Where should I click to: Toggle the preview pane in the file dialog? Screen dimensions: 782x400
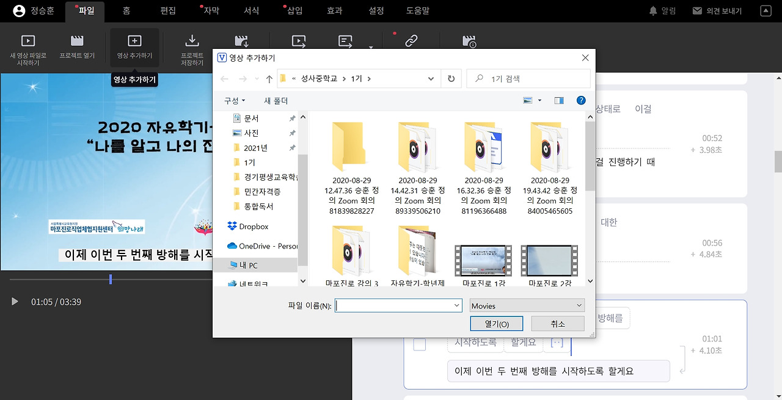tap(558, 100)
